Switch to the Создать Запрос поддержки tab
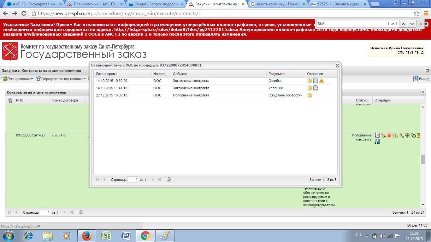431x242 pixels. pyautogui.click(x=156, y=4)
